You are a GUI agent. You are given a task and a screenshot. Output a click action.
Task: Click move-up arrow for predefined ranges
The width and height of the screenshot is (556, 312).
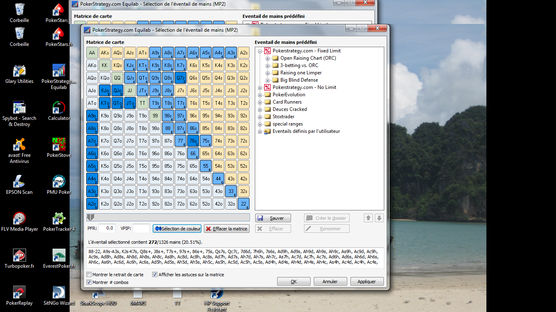tap(368, 218)
